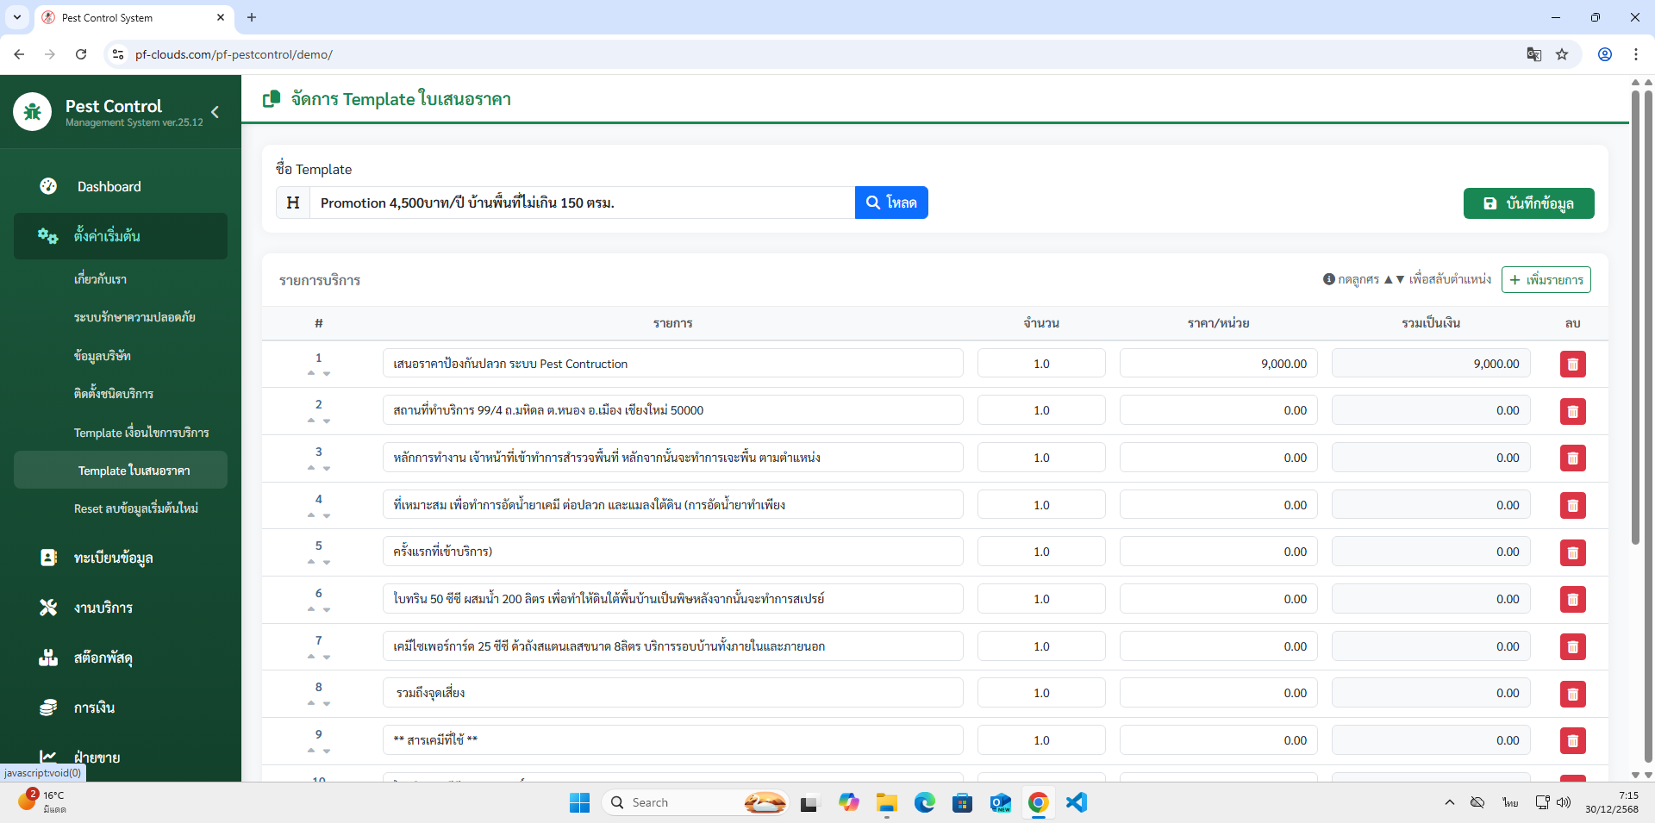The height and width of the screenshot is (823, 1655).
Task: Open Template เงื่อนไขการบริการ submenu item
Action: point(141,433)
